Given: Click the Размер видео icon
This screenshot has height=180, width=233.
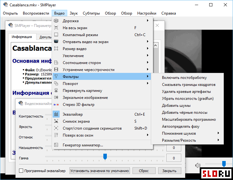Looking at the screenshot, I should point(56,48).
